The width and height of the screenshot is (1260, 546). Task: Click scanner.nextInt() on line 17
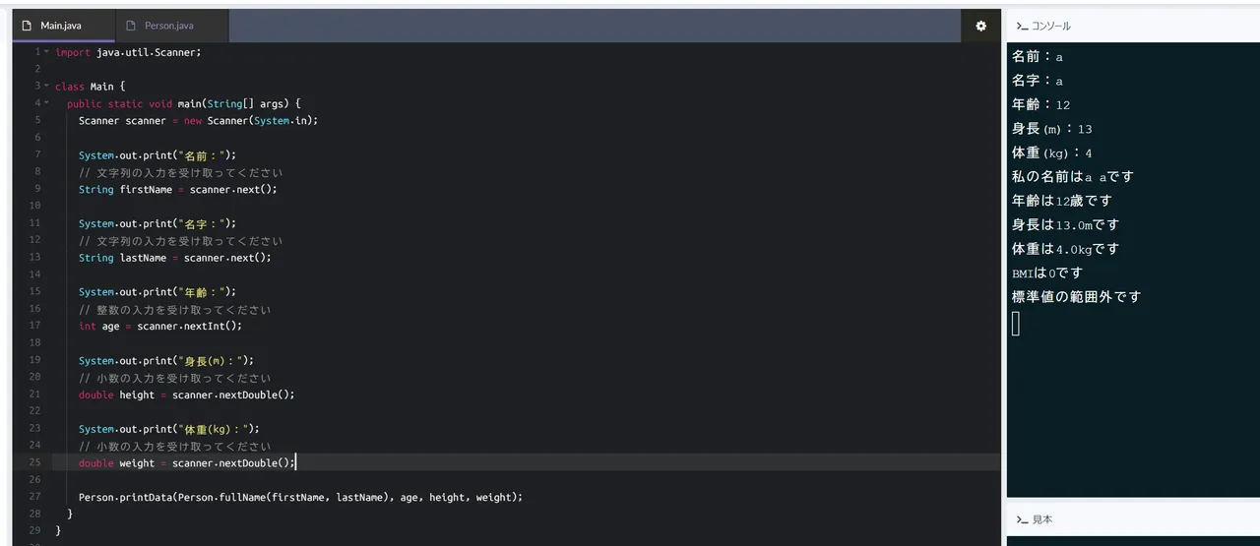189,326
